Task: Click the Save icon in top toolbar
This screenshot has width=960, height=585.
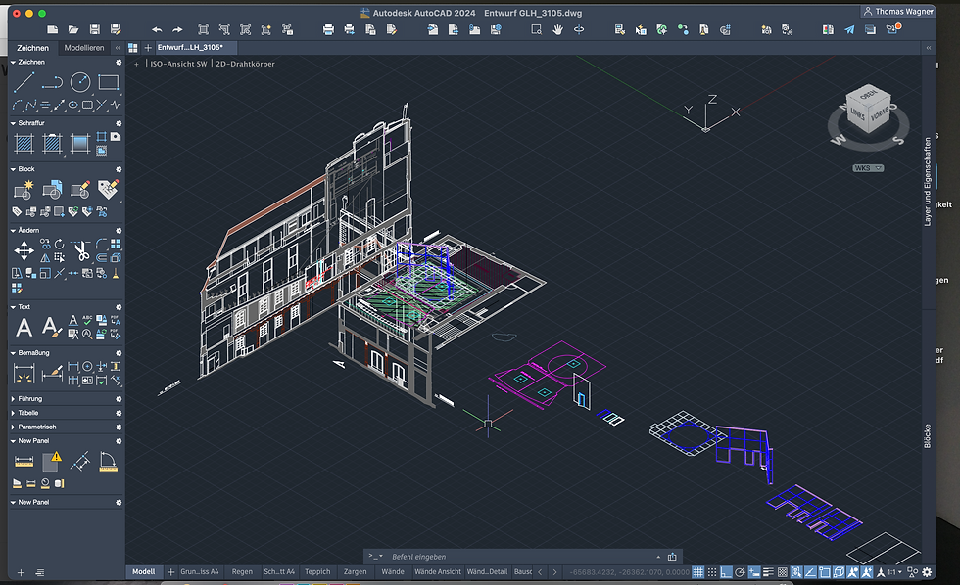Action: point(94,29)
